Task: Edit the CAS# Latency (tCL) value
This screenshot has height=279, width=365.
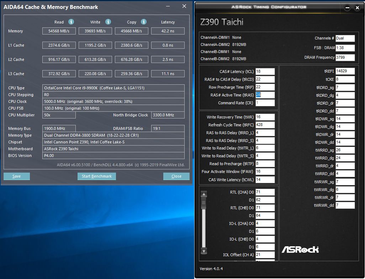Action: (x=265, y=72)
